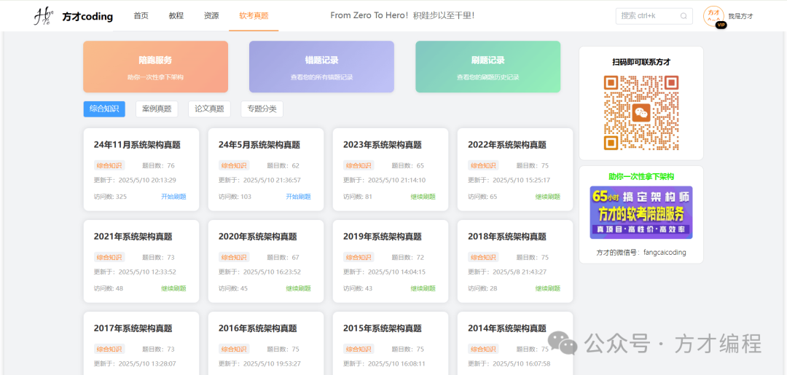The image size is (787, 375).
Task: Click 开始刷题 for 24年11月系统架构真题
Action: pyautogui.click(x=173, y=197)
